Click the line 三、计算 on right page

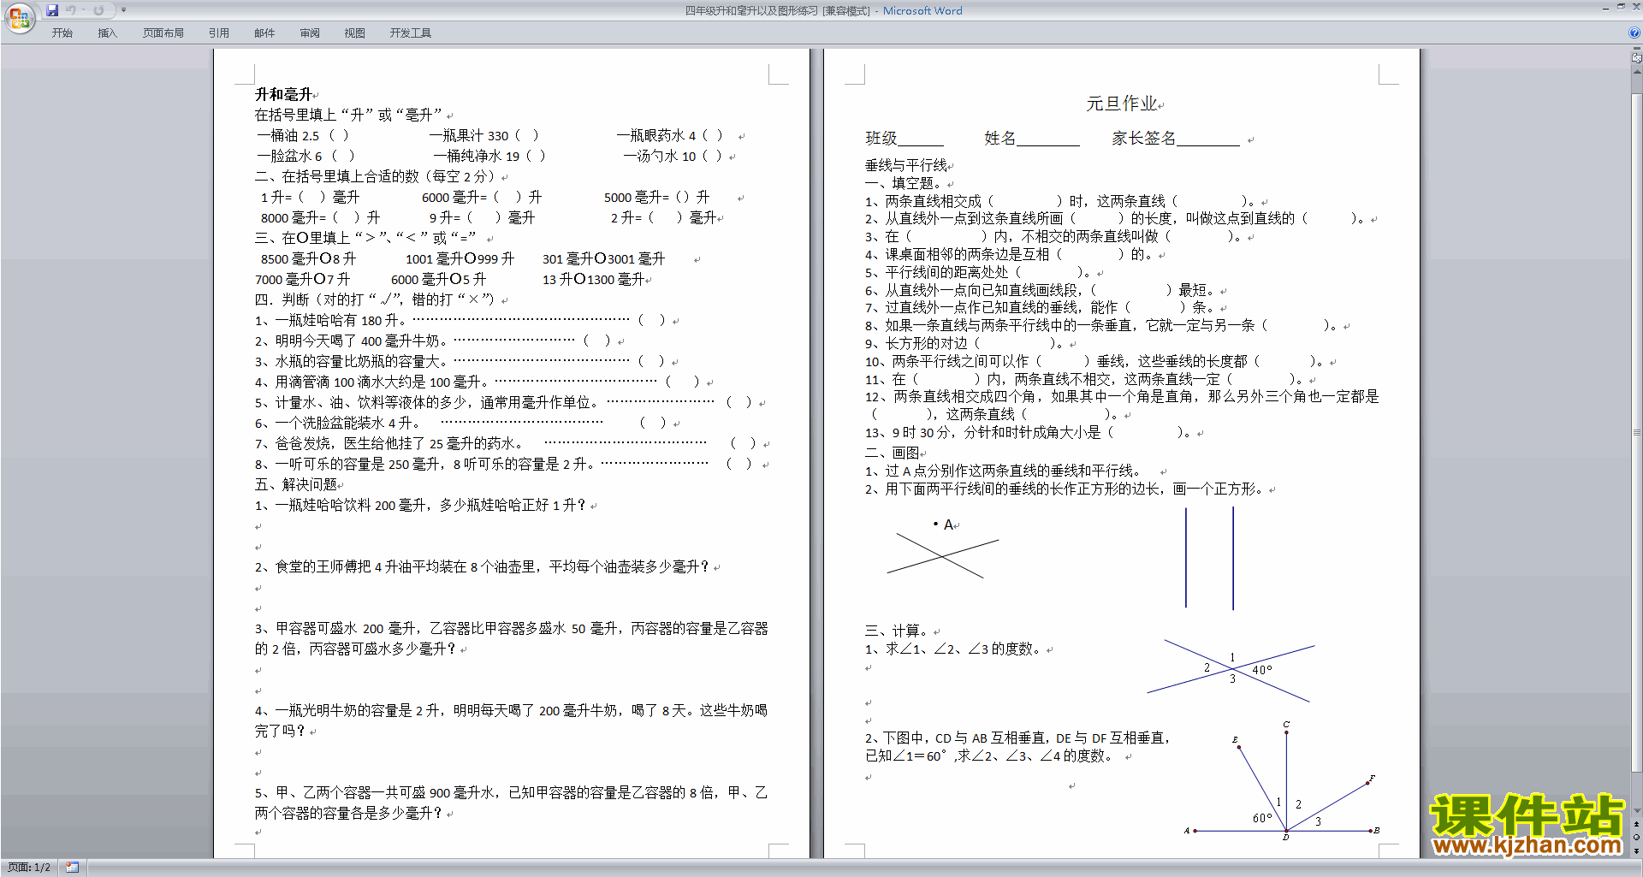click(899, 631)
